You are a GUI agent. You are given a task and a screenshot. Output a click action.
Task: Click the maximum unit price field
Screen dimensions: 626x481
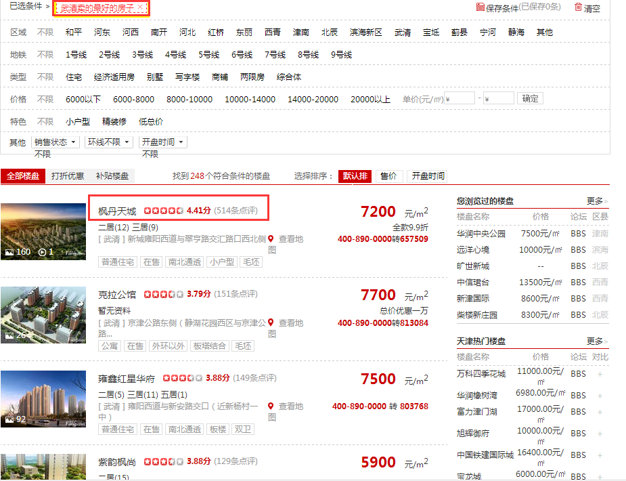(499, 98)
